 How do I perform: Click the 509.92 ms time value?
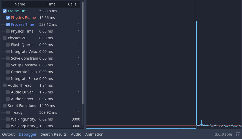click(48, 112)
